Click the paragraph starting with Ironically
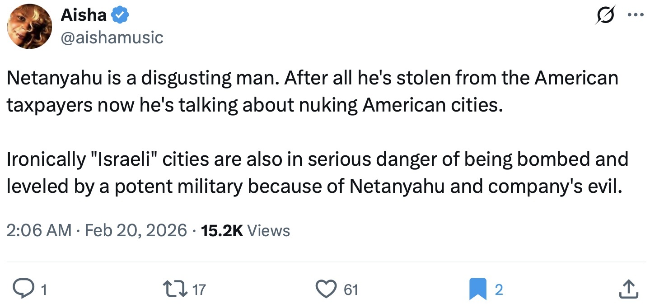The height and width of the screenshot is (308, 664). (316, 173)
